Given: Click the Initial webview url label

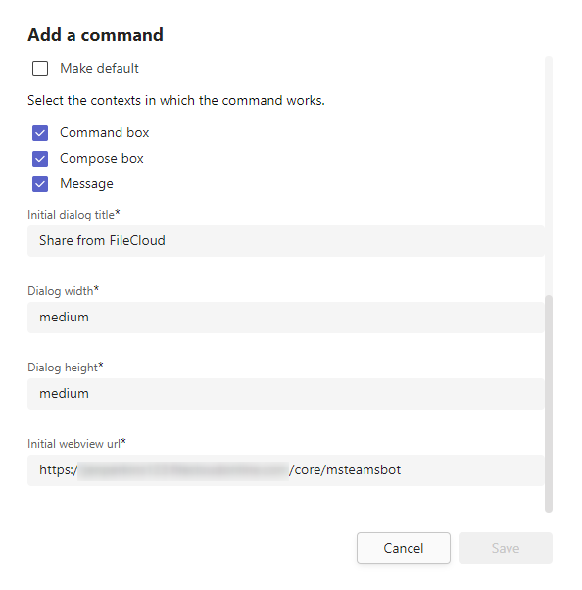Looking at the screenshot, I should click(x=76, y=444).
